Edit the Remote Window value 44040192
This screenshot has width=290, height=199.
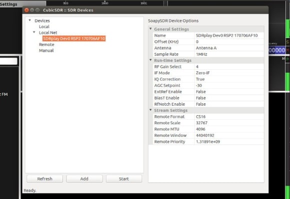[x=229, y=135]
